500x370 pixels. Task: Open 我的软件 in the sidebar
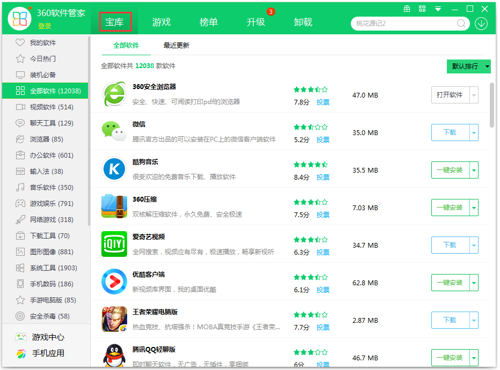(x=45, y=43)
